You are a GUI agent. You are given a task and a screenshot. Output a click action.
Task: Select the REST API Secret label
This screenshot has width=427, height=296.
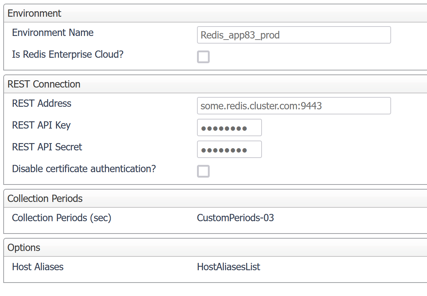tap(47, 147)
